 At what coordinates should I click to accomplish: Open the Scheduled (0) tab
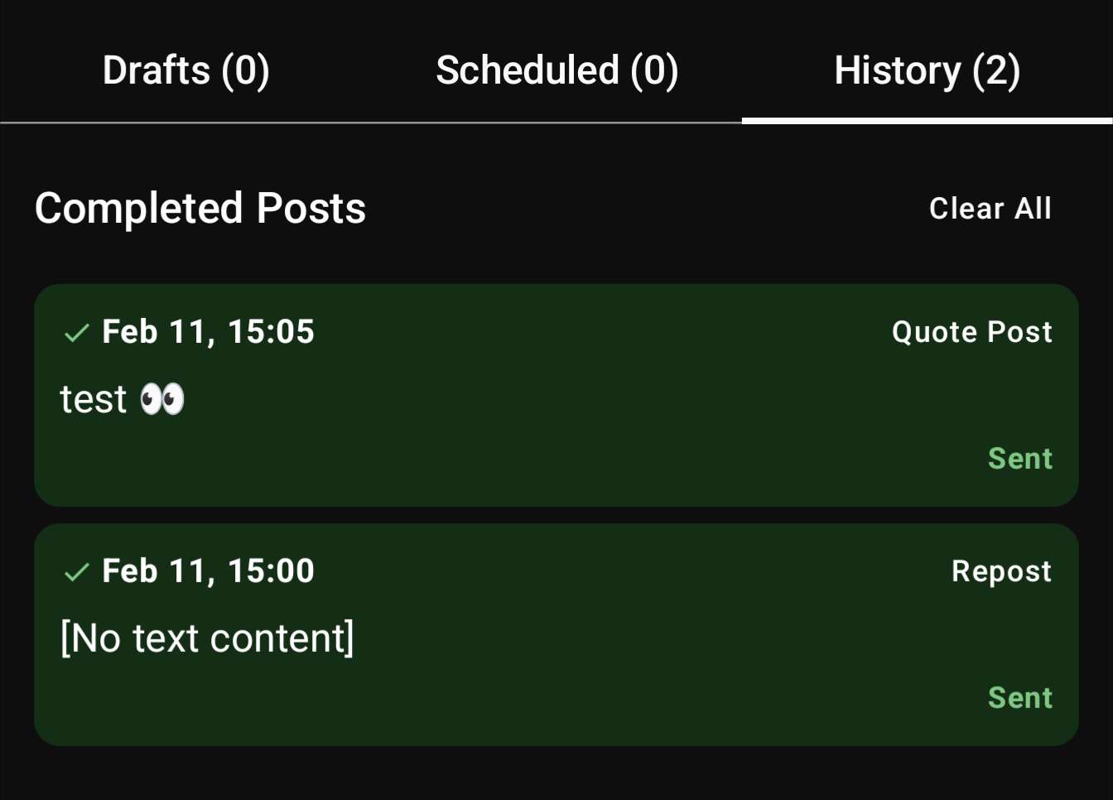pos(556,70)
